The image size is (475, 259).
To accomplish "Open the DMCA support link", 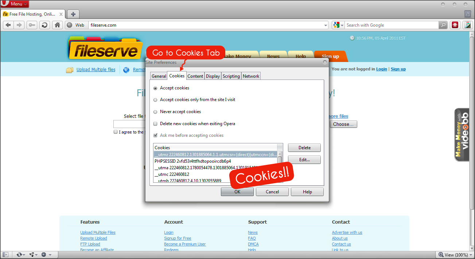I will coord(253,244).
